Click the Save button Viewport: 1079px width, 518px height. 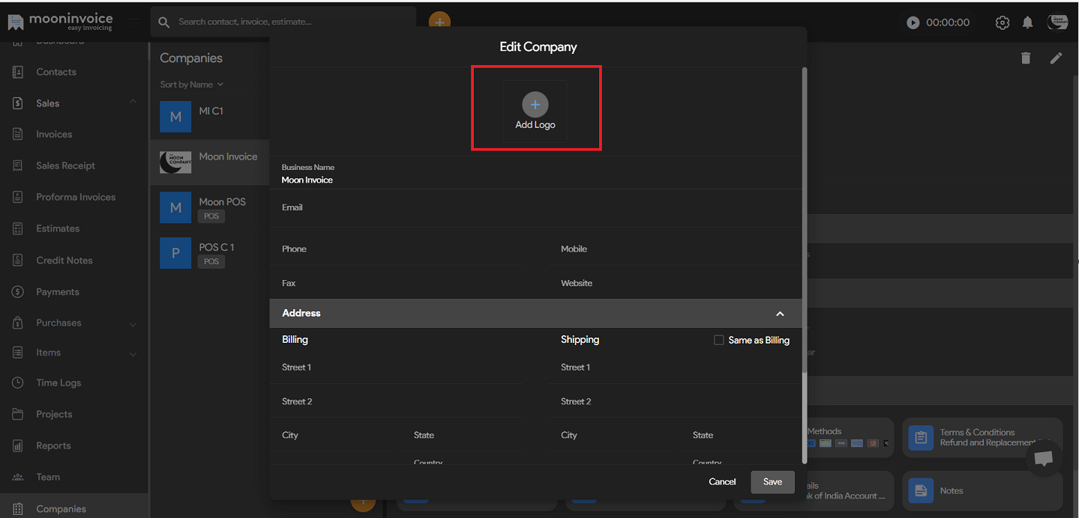click(772, 482)
